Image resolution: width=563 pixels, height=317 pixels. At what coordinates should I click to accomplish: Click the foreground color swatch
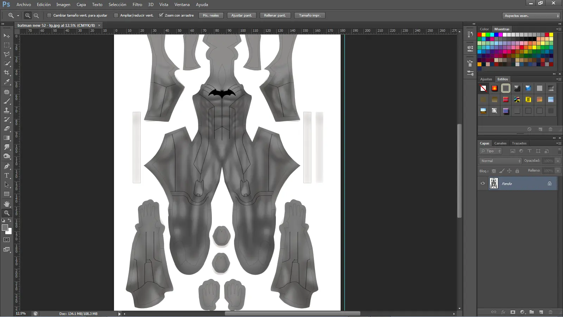point(5,228)
